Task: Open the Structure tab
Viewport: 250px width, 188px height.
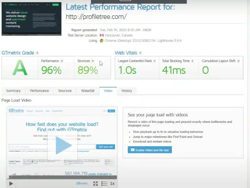Action: pos(65,91)
